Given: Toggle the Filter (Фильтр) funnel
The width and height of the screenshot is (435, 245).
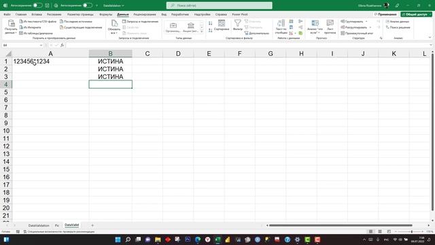Looking at the screenshot, I should (x=237, y=25).
